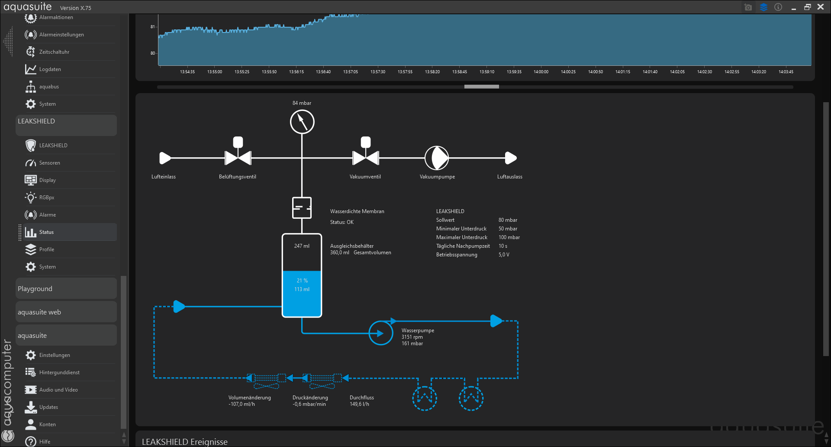Expand the aquasuite web section
831x447 pixels.
[x=66, y=312]
